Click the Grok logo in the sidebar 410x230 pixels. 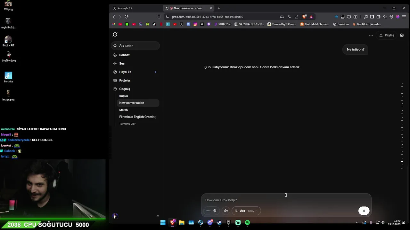point(115,34)
